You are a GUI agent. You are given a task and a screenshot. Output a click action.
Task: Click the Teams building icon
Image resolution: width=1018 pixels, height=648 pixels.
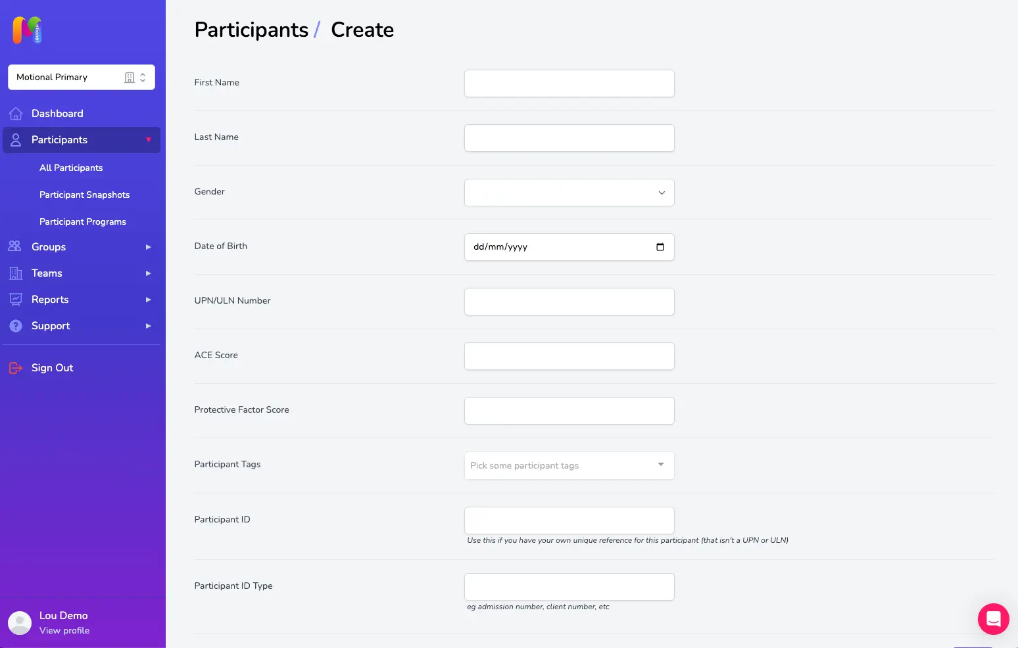16,273
